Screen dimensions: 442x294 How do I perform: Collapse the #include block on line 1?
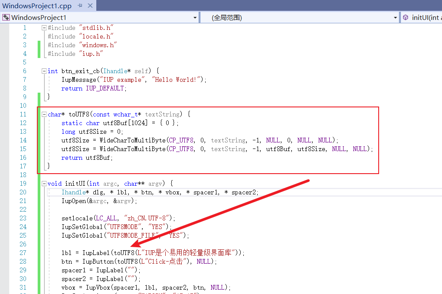44,28
